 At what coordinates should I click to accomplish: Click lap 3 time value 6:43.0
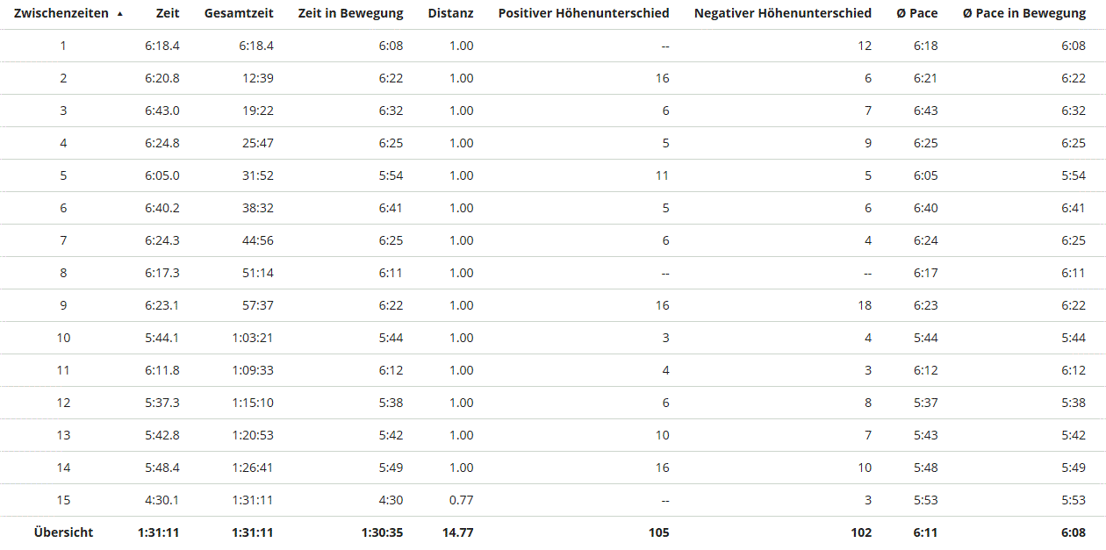point(162,111)
